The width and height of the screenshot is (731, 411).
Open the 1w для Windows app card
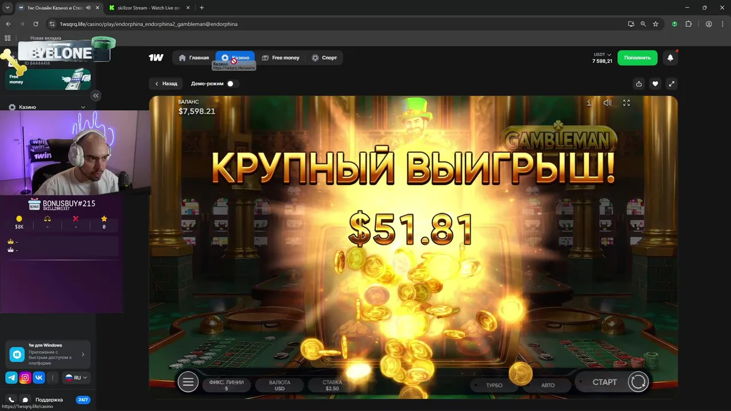(48, 354)
